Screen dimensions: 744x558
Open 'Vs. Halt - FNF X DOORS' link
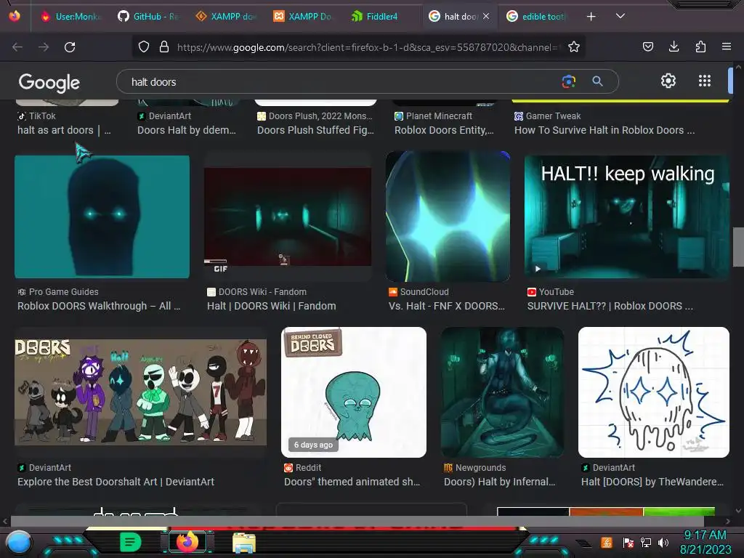point(447,306)
